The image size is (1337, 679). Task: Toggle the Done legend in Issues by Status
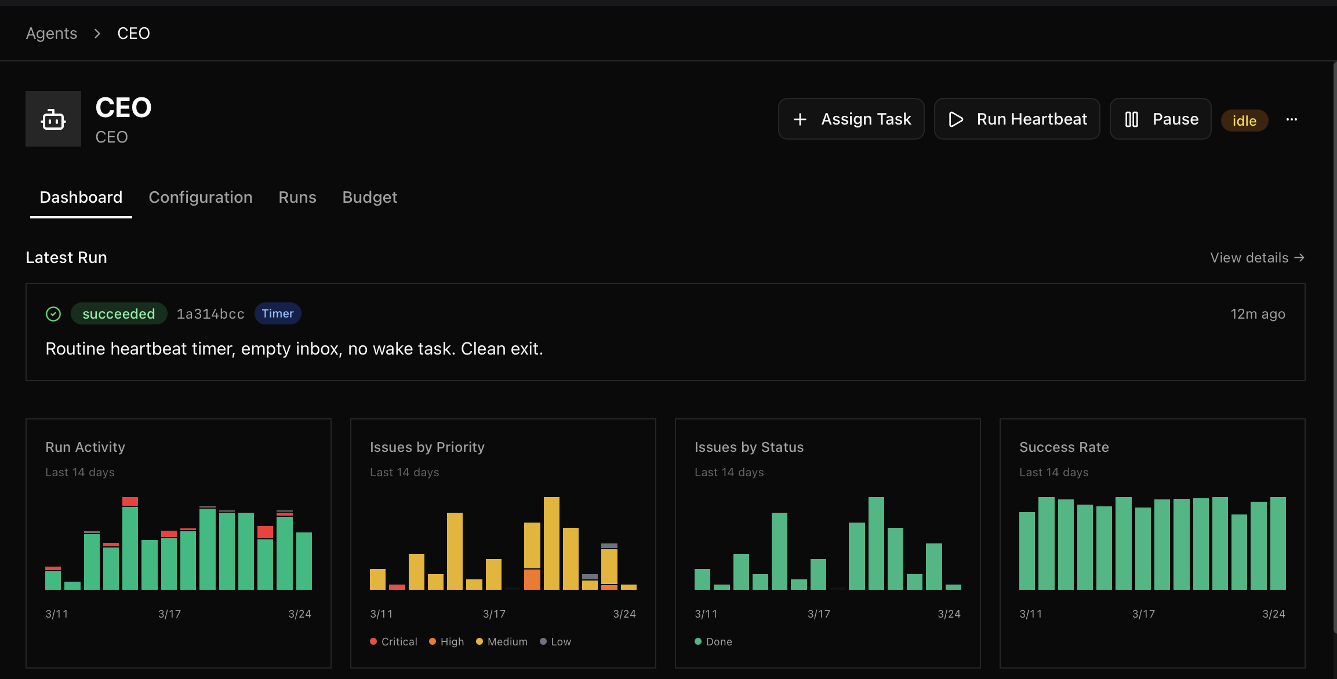[x=714, y=641]
